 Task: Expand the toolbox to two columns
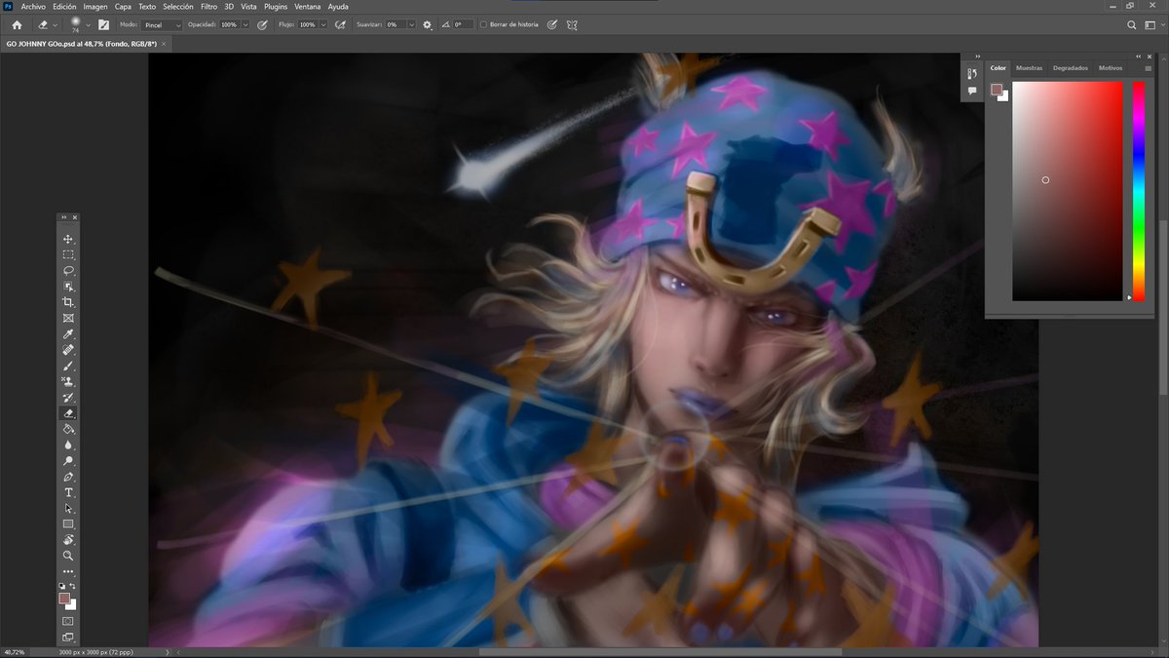pos(63,217)
